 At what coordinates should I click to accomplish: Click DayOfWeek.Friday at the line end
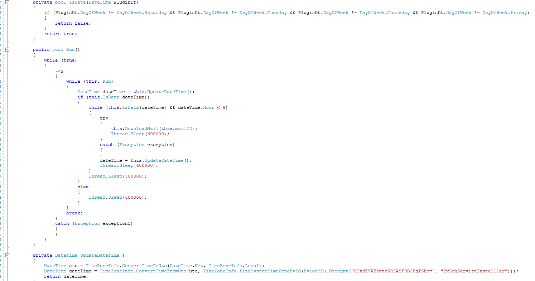pyautogui.click(x=505, y=13)
